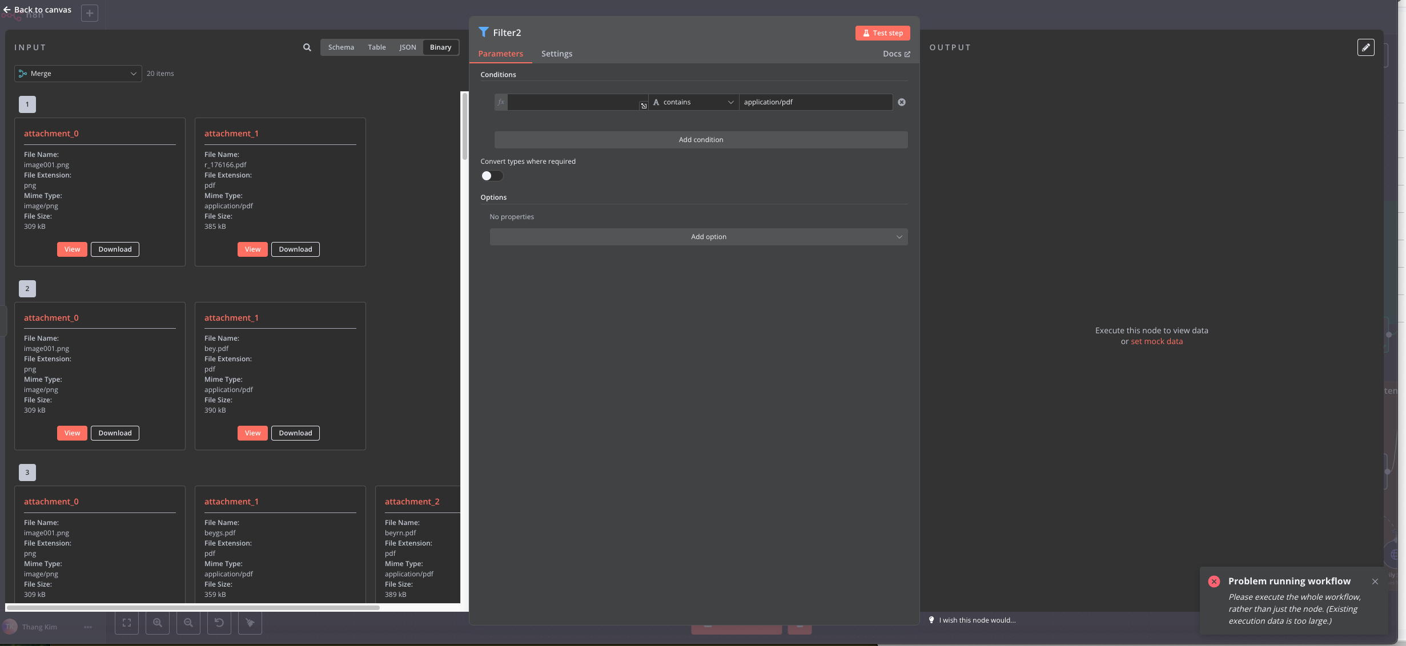
Task: Switch input view to Schema
Action: coord(341,47)
